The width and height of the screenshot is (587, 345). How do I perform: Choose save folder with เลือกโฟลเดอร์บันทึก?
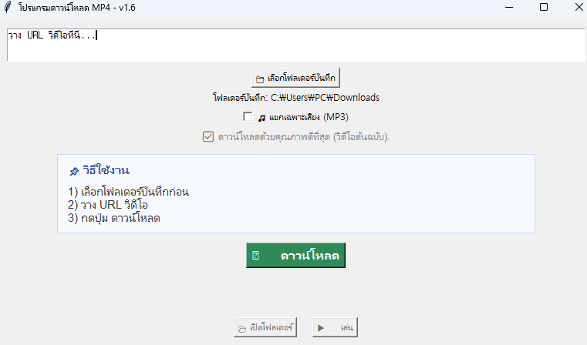[295, 79]
